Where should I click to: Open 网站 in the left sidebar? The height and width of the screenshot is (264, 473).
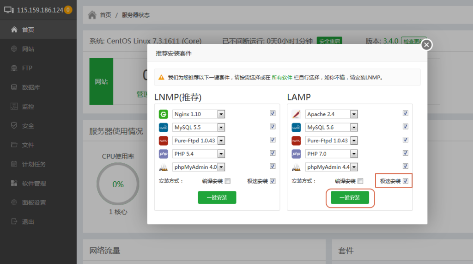(28, 49)
